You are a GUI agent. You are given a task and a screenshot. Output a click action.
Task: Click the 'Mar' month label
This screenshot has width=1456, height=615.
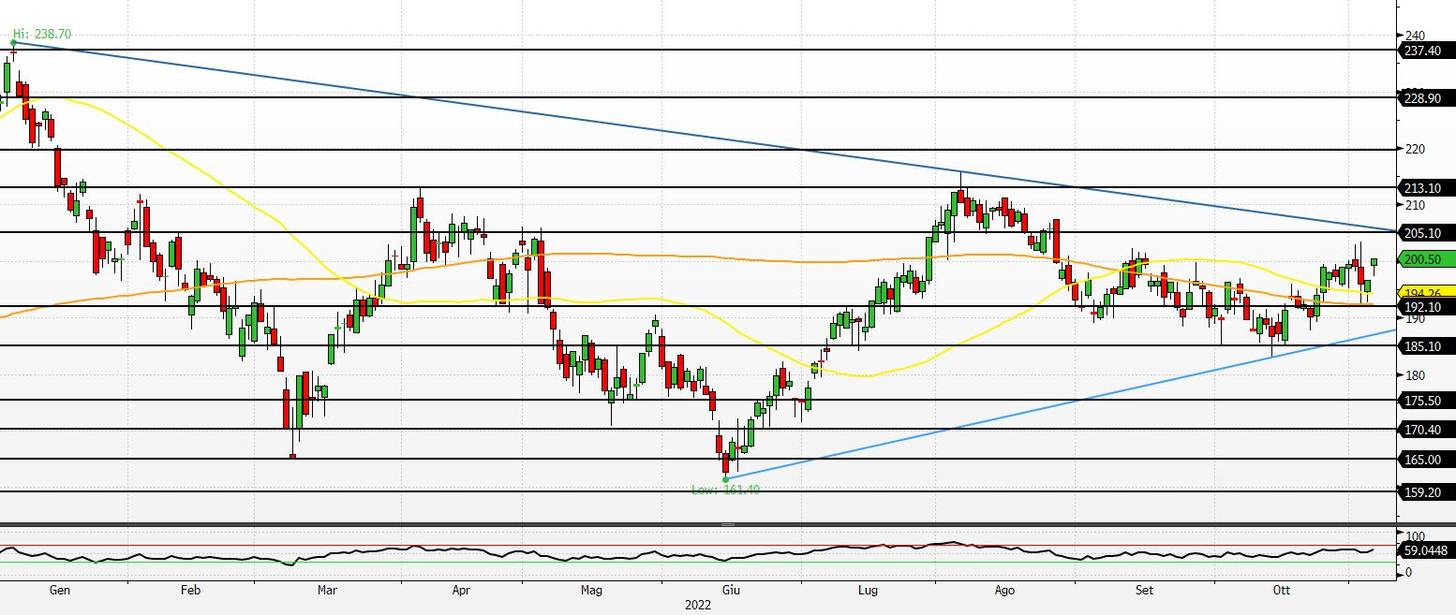[x=327, y=591]
